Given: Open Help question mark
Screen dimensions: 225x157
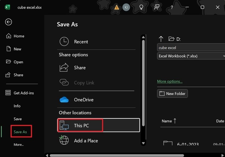Looking at the screenshot, I should point(172,7).
